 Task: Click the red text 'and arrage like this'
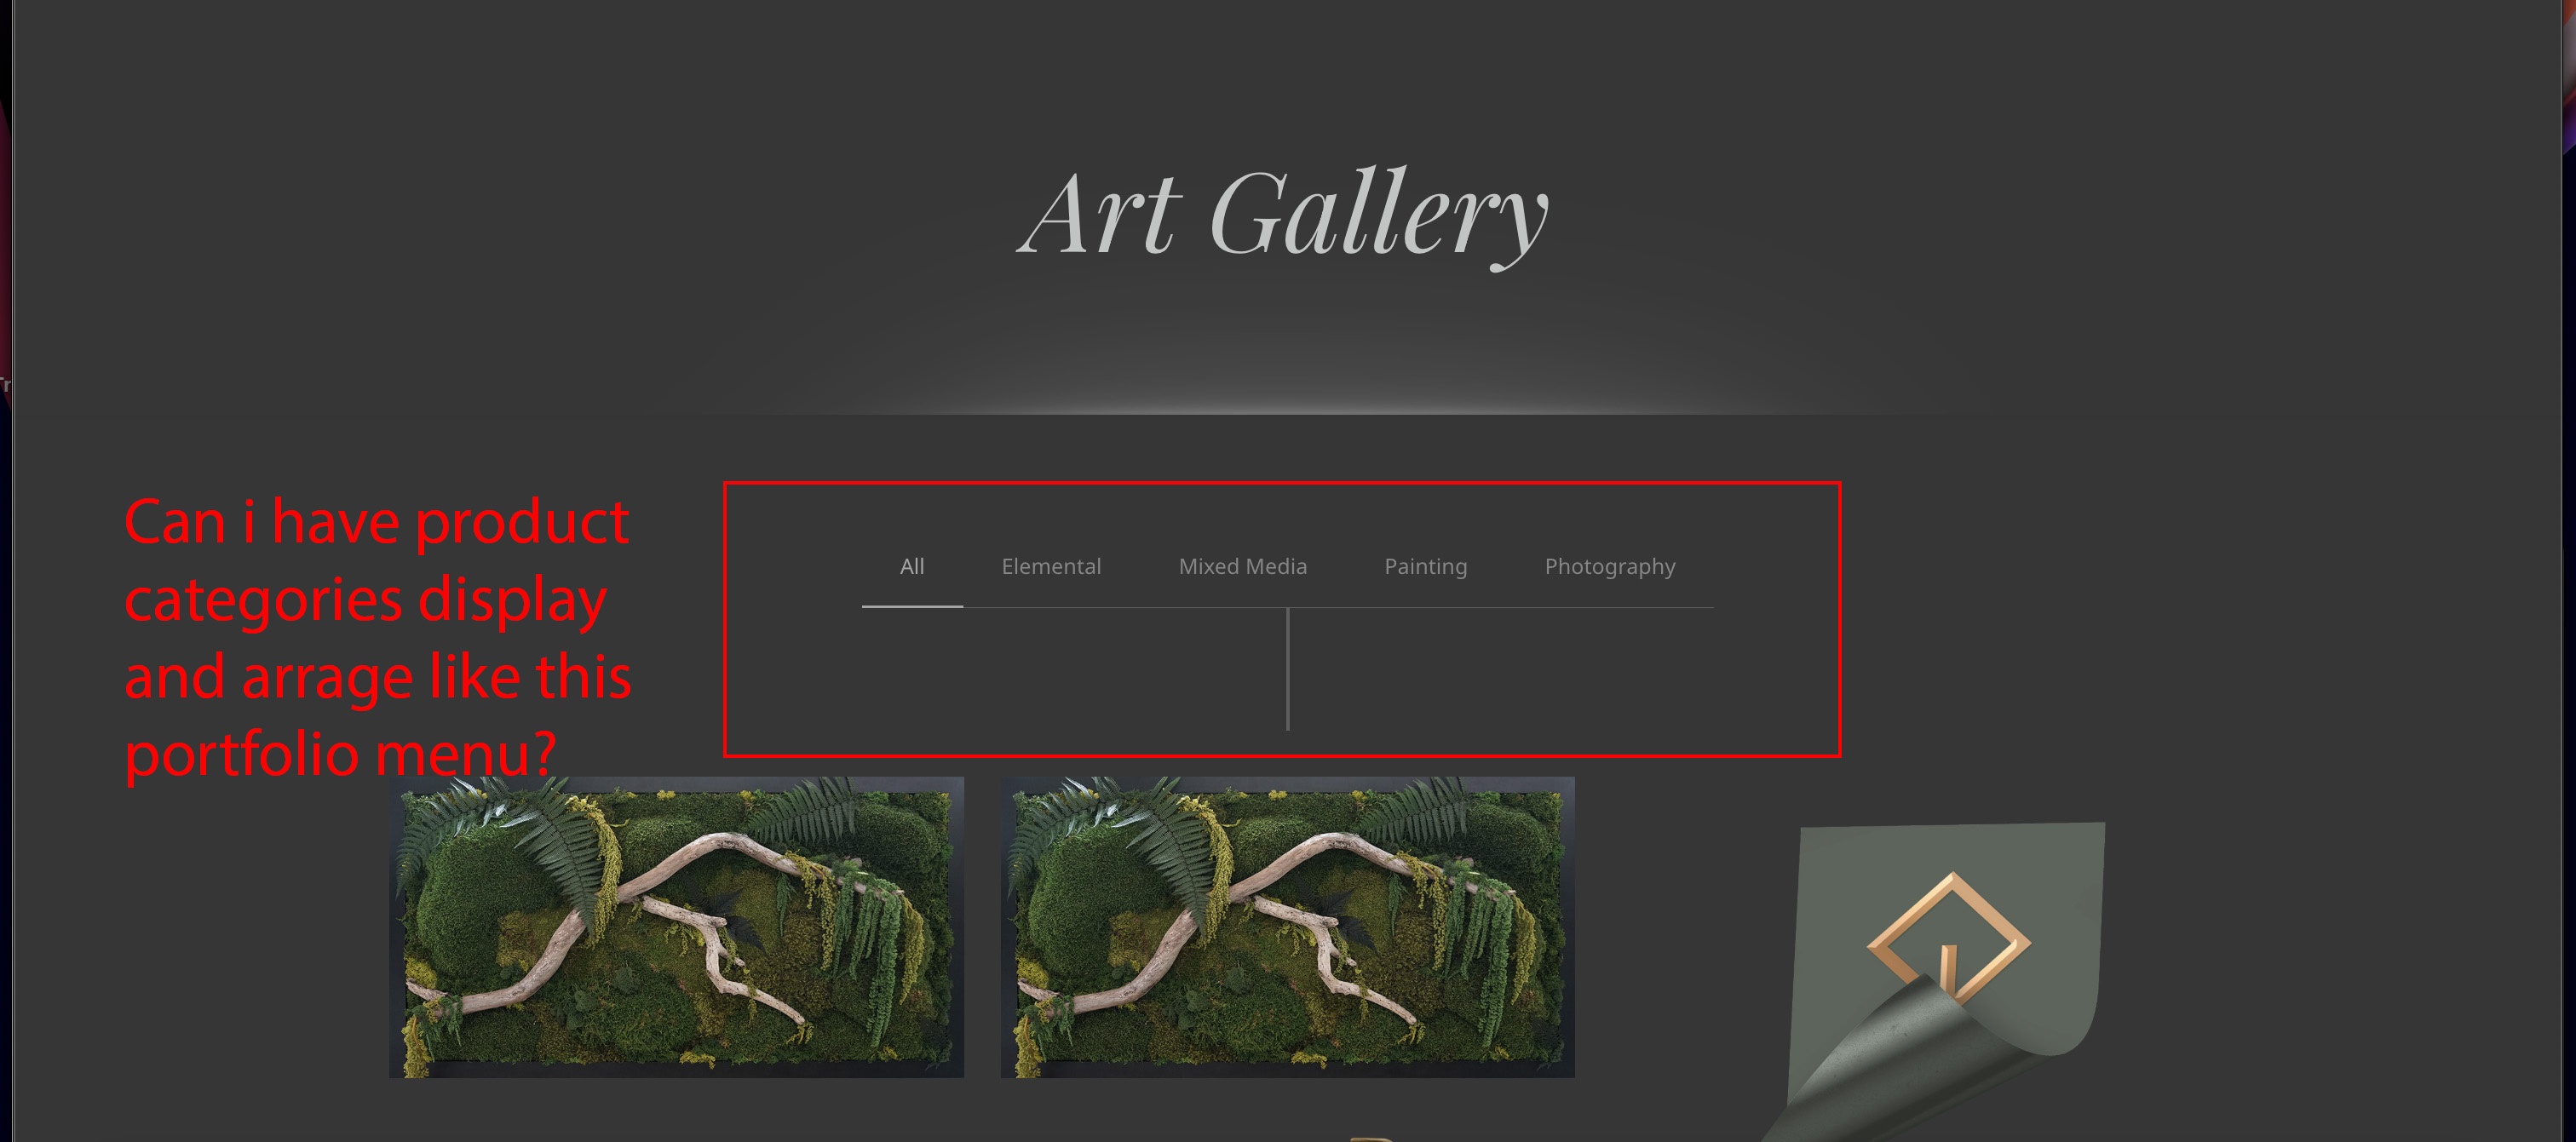coord(378,677)
